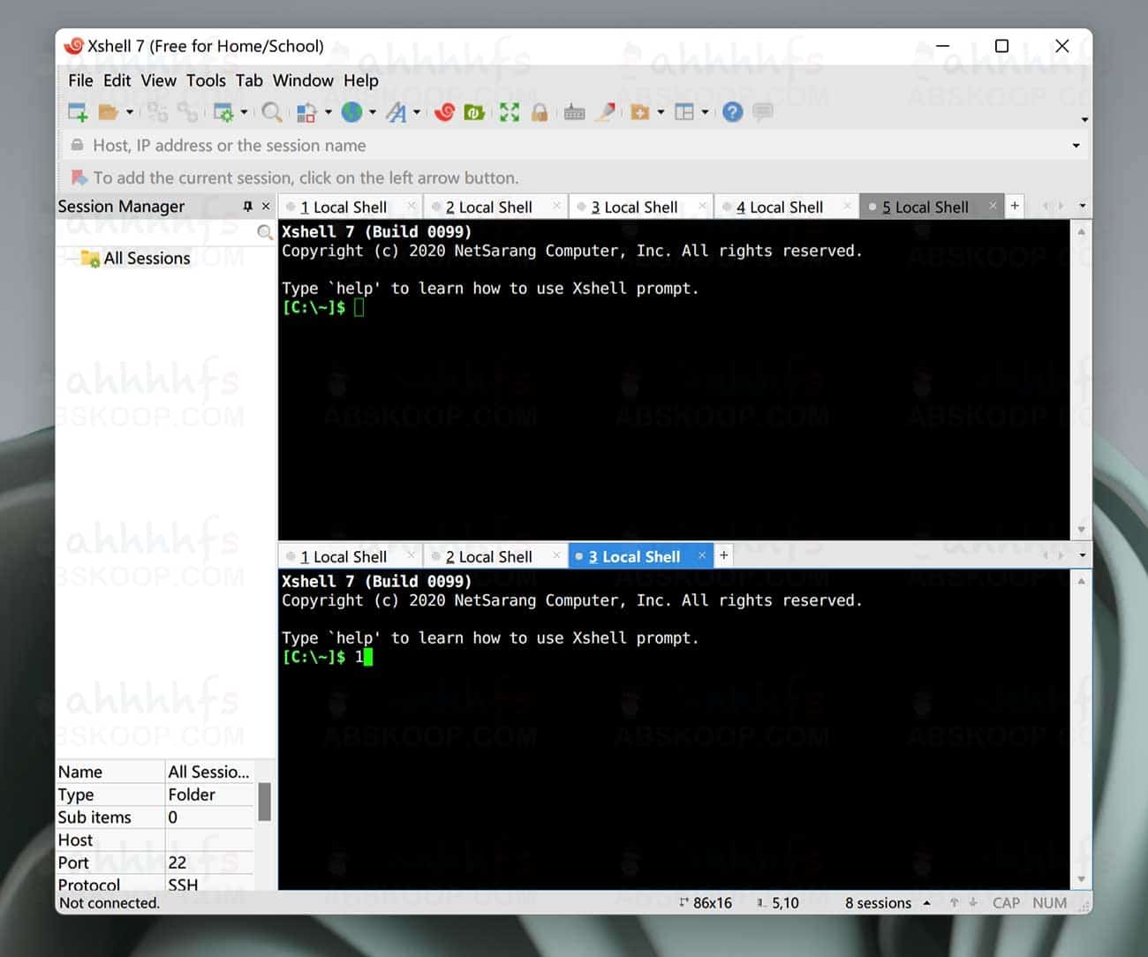1148x957 pixels.
Task: Expand the dropdown beside the transfer folder icon
Action: 661,112
